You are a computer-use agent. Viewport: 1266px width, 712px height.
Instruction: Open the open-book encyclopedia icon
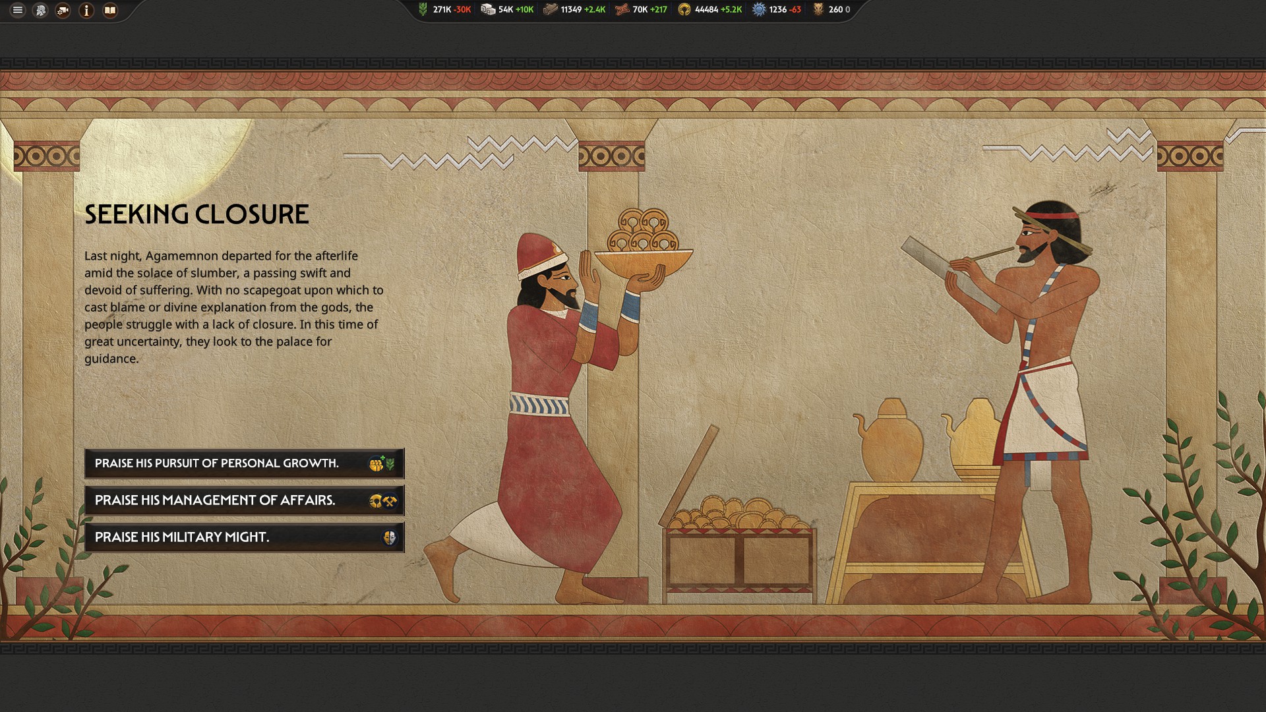(x=110, y=10)
